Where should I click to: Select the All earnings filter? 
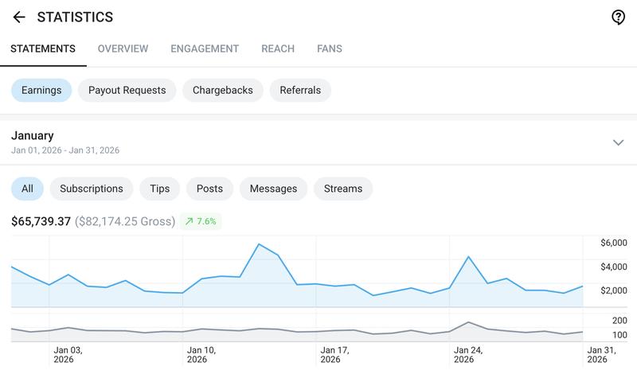(27, 189)
